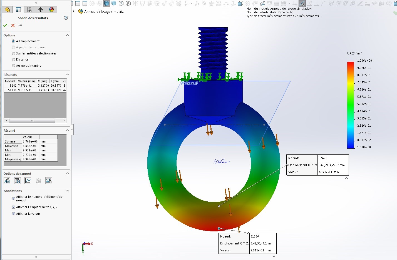Open the DimXpertManager crosshair tab

[x=41, y=10]
